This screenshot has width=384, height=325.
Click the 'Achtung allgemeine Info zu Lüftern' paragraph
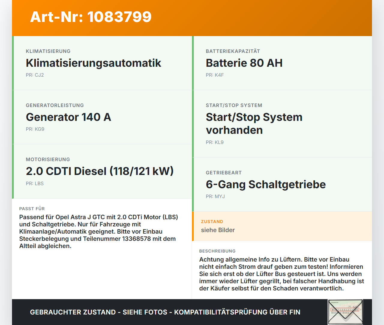click(282, 274)
